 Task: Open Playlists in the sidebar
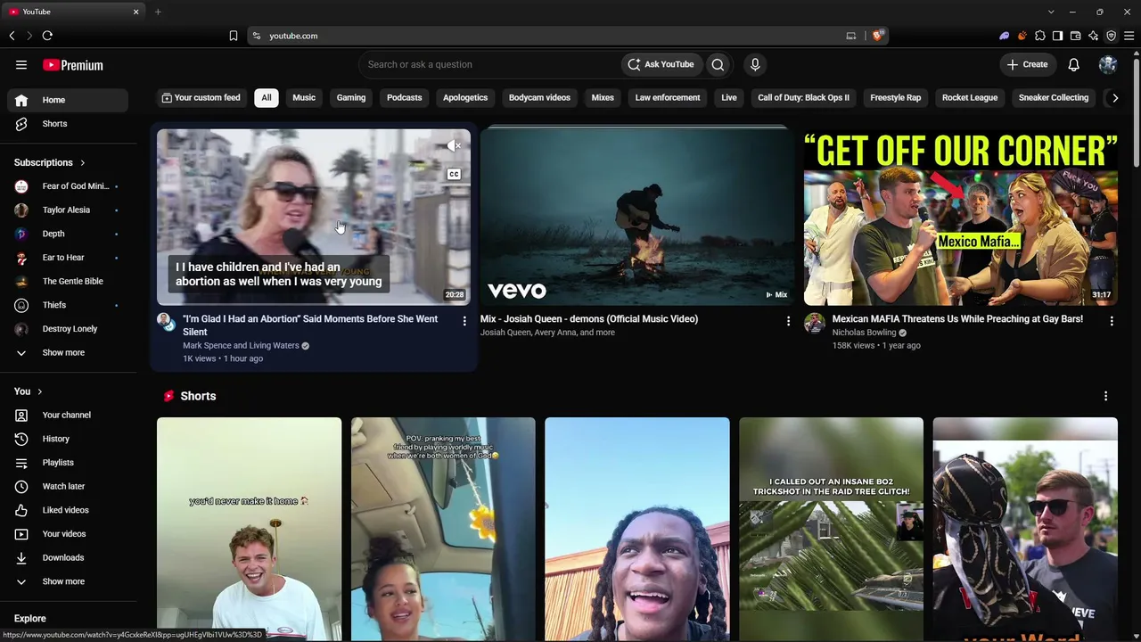click(x=68, y=463)
